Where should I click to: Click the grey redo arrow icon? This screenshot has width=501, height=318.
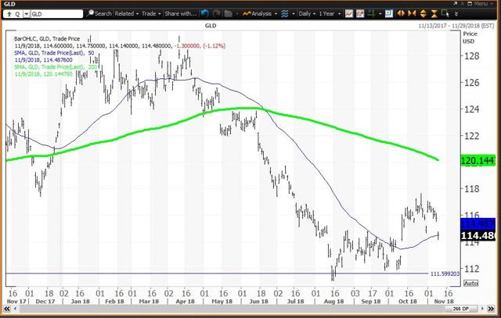point(217,14)
